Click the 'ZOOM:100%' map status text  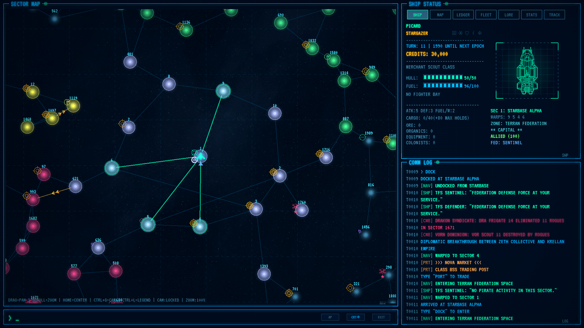(x=195, y=300)
